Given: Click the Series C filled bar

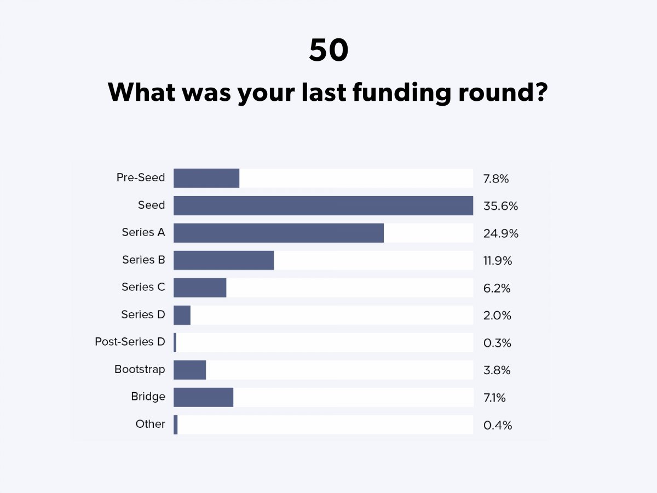Looking at the screenshot, I should pyautogui.click(x=200, y=288).
